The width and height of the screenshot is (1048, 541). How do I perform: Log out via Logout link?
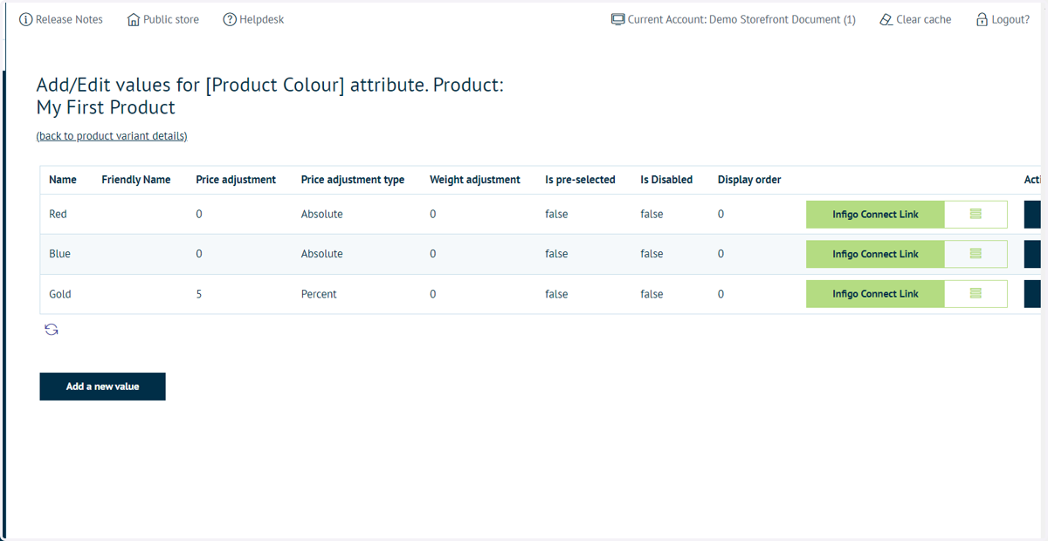(1010, 19)
